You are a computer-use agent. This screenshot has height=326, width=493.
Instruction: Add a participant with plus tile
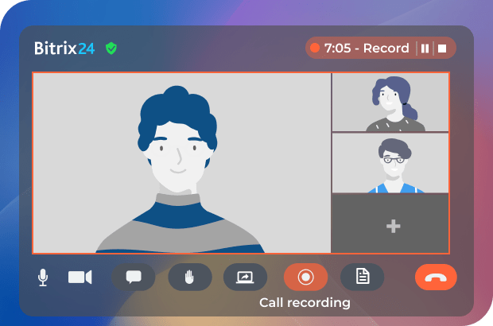[390, 223]
